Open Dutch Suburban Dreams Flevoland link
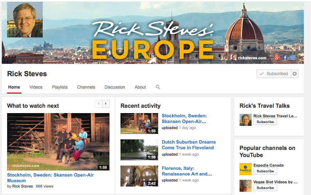This screenshot has width=311, height=195. 189,145
